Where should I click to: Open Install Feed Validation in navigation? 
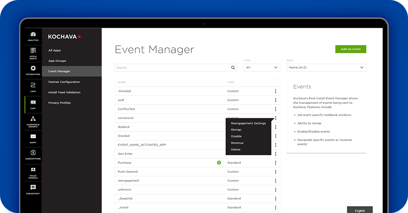click(64, 92)
